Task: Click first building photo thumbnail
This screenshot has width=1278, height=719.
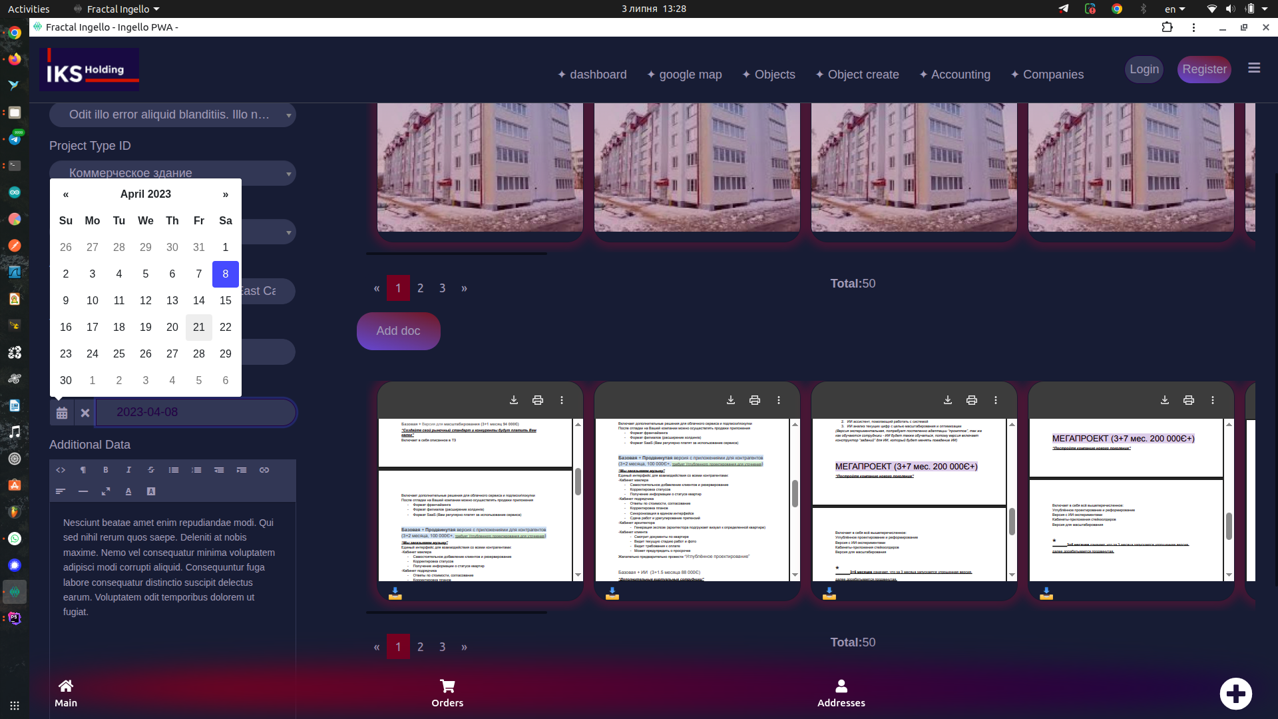Action: pos(480,167)
